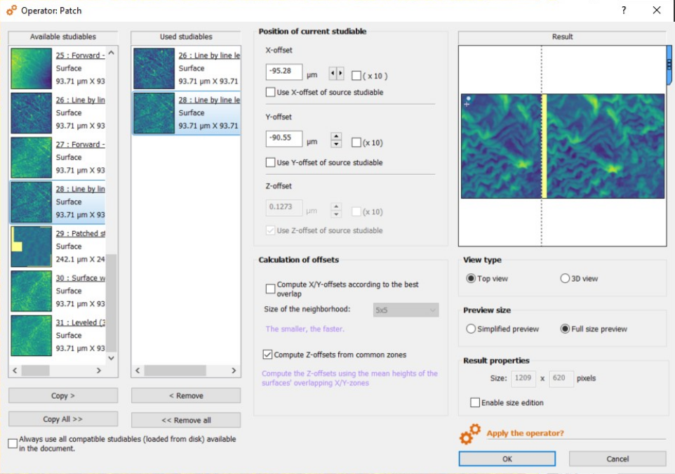The image size is (675, 474).
Task: Click the << Remove all button
Action: click(x=186, y=420)
